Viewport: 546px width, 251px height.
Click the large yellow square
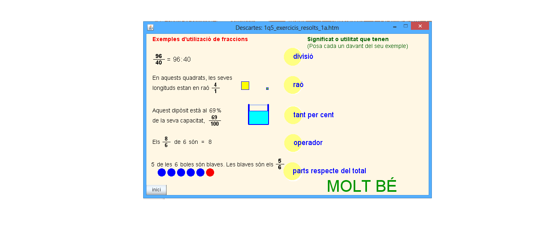[x=245, y=85]
